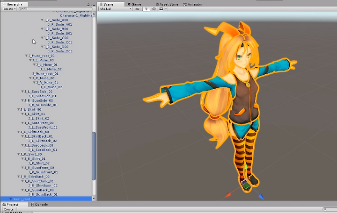Click the Hierarchy vertical scrollbar thumb

94,156
